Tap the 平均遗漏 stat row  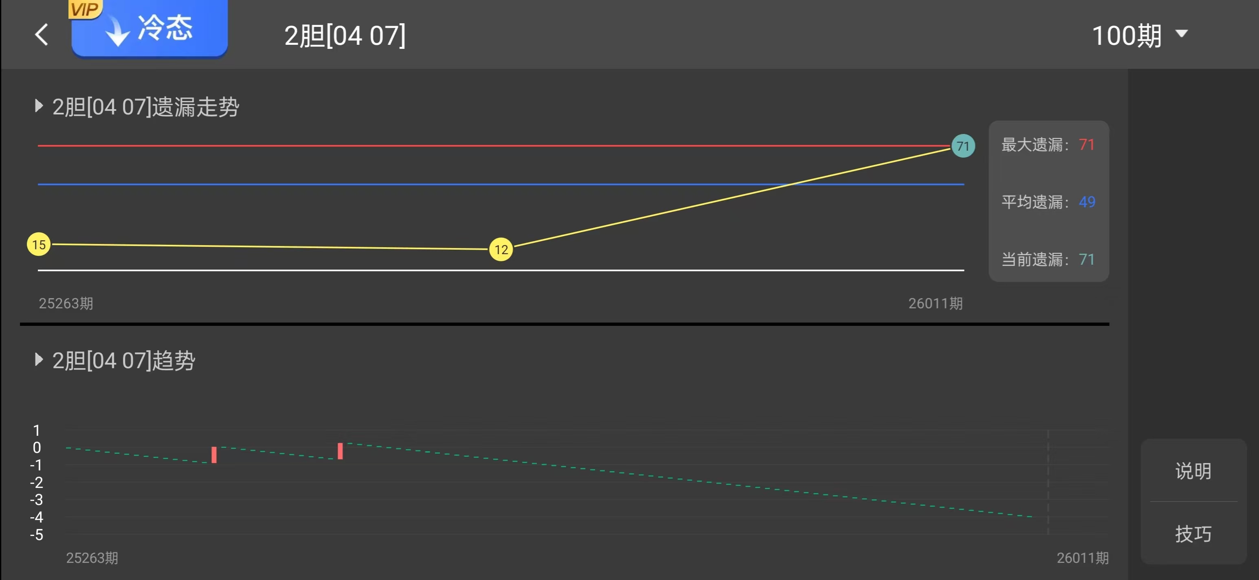(1048, 202)
